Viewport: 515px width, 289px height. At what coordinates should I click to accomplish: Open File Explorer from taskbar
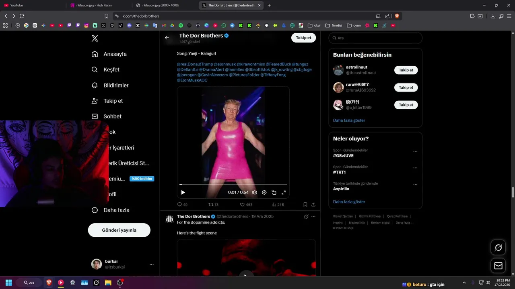(x=108, y=283)
